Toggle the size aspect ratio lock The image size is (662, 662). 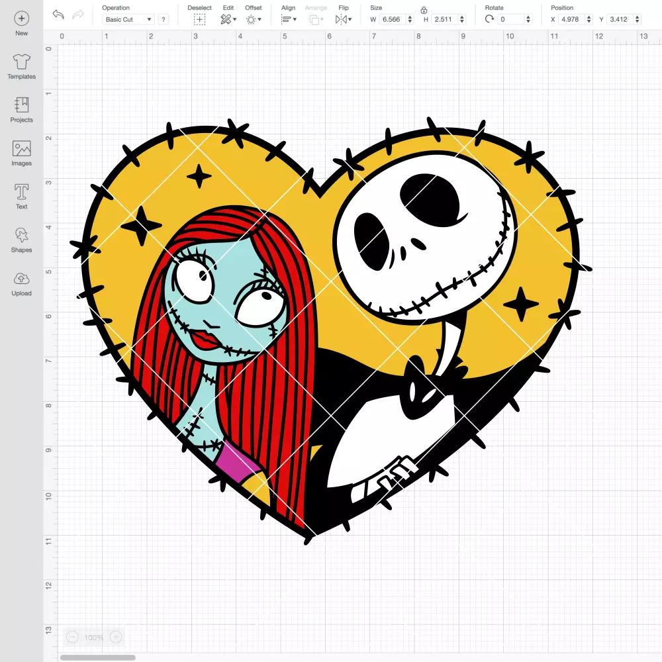coord(424,10)
